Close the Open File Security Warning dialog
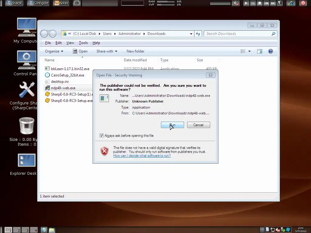Viewport: 311px width, 233px height. pos(210,75)
